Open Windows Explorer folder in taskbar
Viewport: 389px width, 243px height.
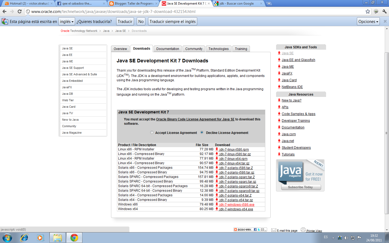(x=58, y=238)
